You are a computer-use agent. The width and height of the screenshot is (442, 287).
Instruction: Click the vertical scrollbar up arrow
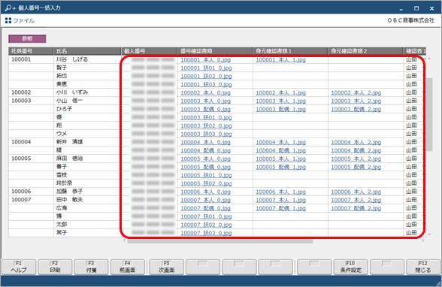[429, 59]
